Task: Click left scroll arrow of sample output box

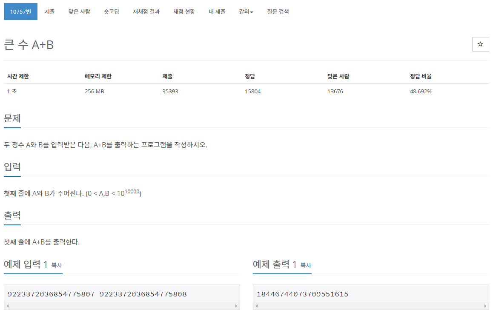Action: (x=257, y=306)
